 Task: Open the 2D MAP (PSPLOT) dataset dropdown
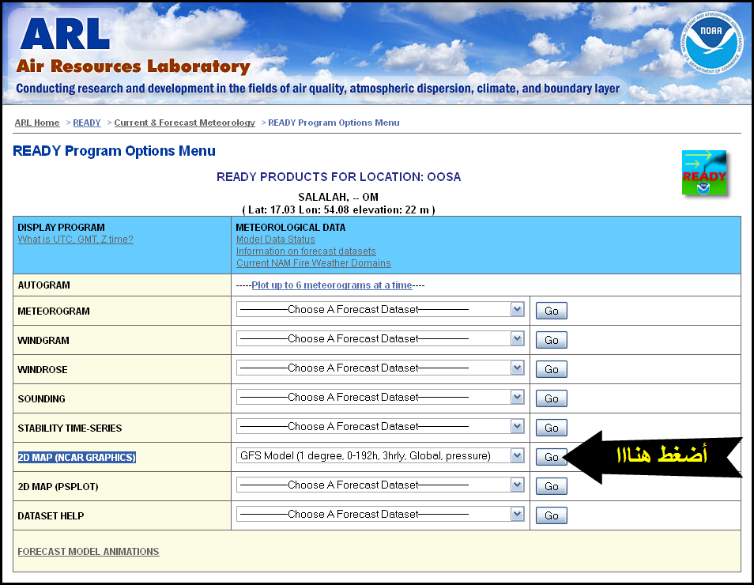pyautogui.click(x=380, y=485)
